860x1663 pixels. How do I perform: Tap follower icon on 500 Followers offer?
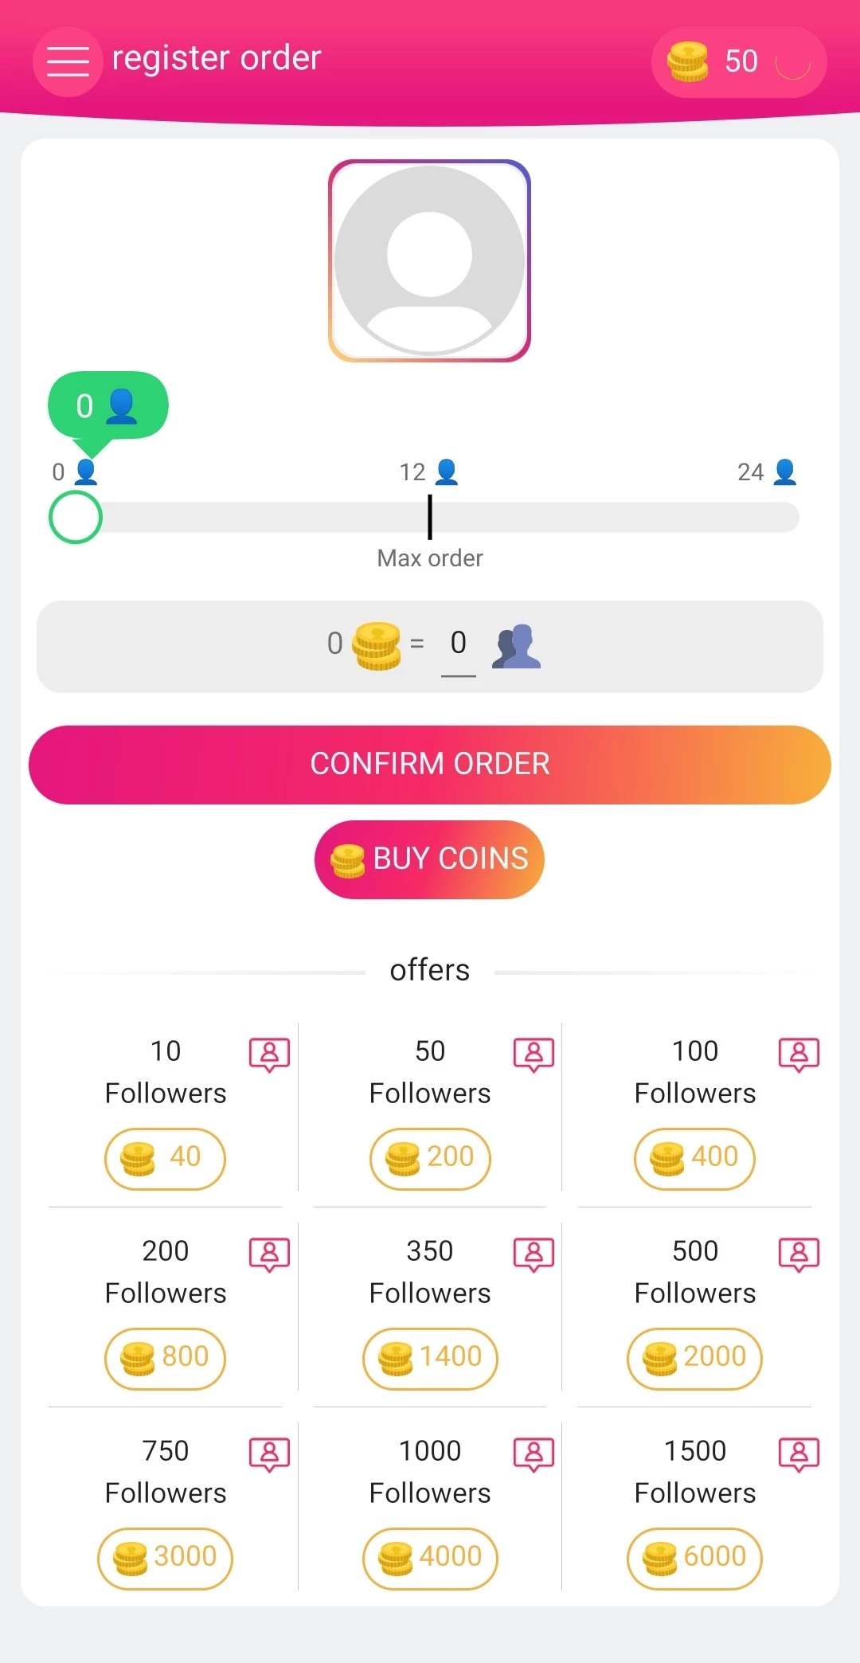(799, 1254)
